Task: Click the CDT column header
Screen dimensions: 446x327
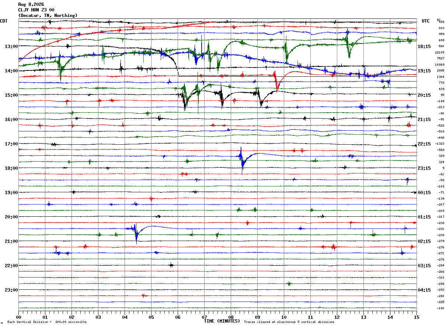Action: 4,21
